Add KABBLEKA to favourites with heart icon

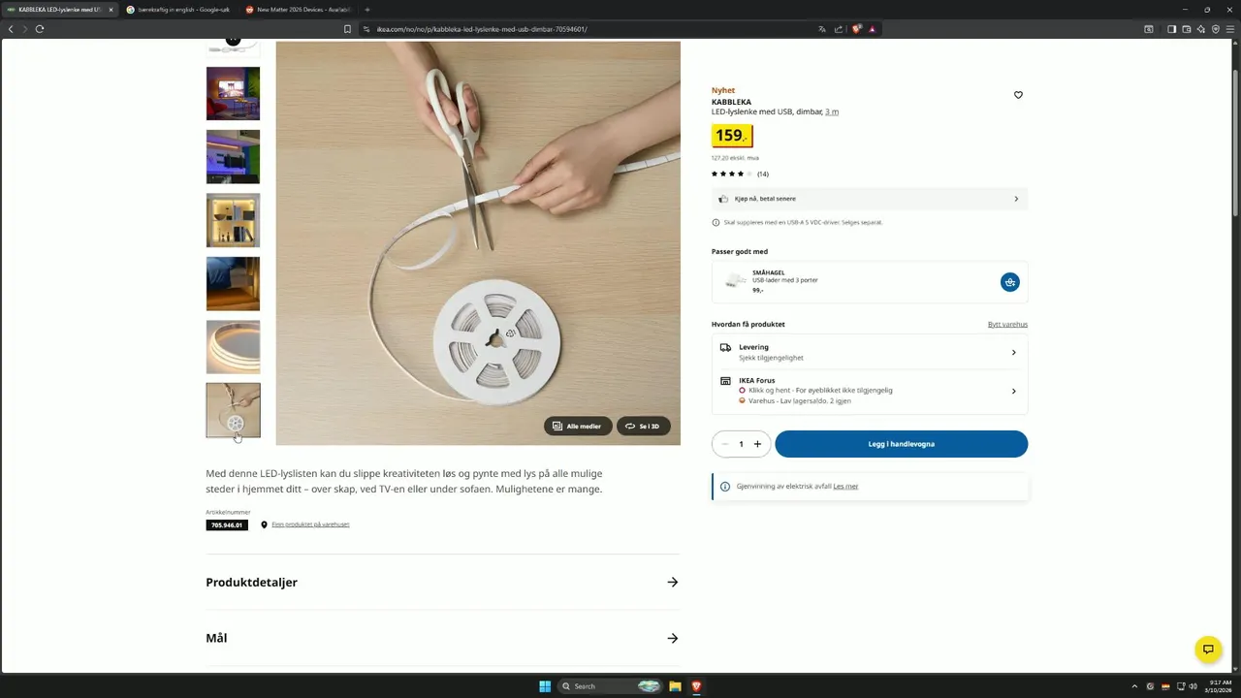[1018, 95]
